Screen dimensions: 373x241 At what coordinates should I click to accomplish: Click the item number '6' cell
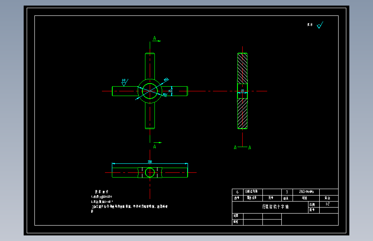[x=237, y=192]
